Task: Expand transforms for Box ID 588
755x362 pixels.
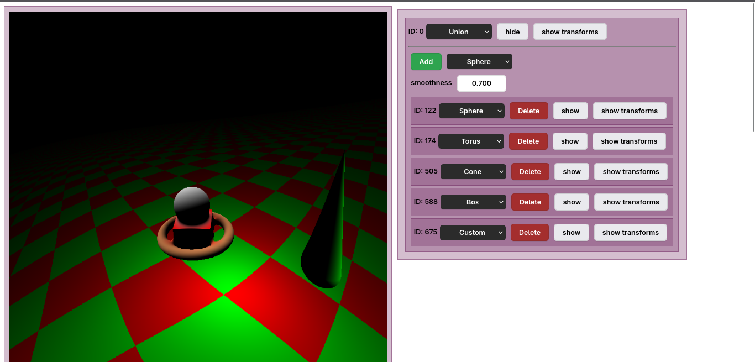Action: [631, 202]
